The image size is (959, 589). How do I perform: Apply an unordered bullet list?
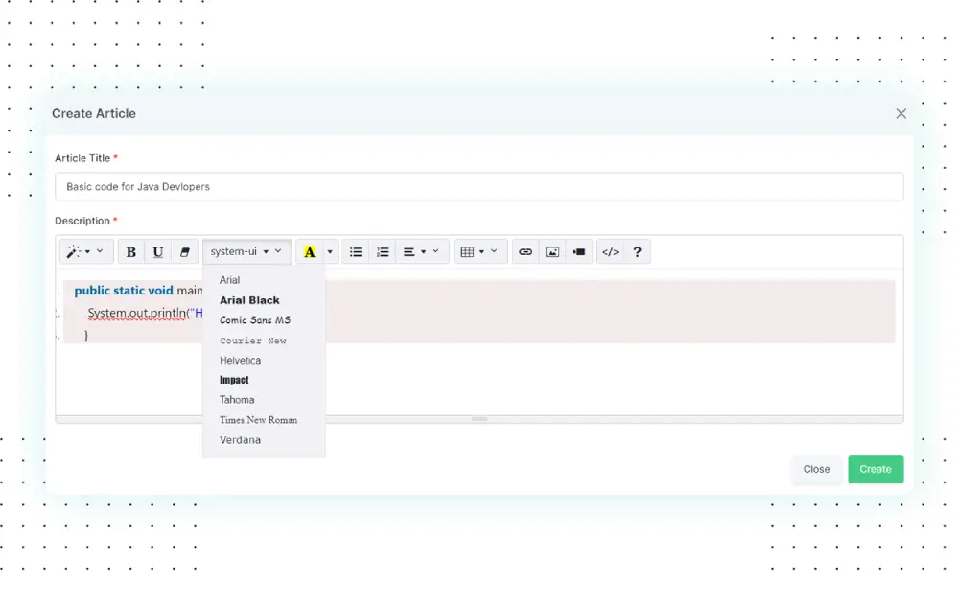pyautogui.click(x=356, y=251)
